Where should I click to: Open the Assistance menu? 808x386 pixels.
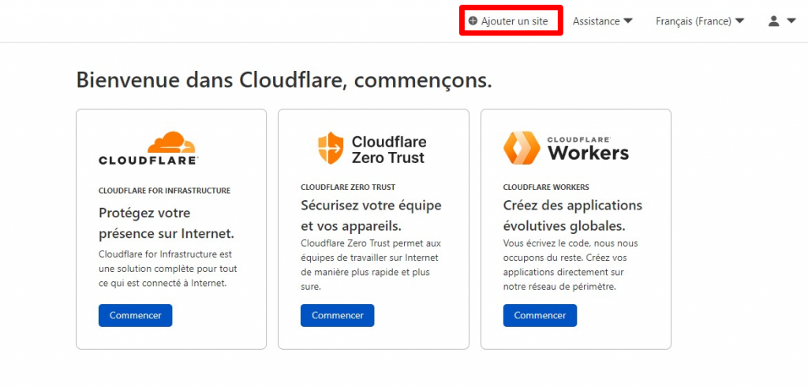(597, 21)
